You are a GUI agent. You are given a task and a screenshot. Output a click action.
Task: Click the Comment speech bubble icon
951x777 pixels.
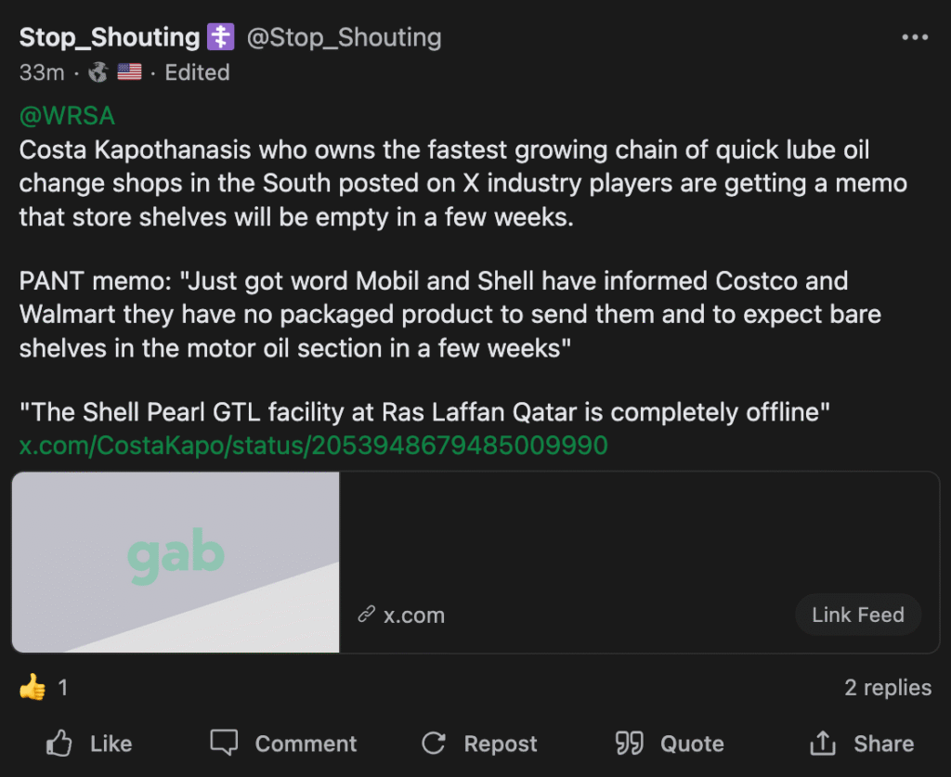224,743
